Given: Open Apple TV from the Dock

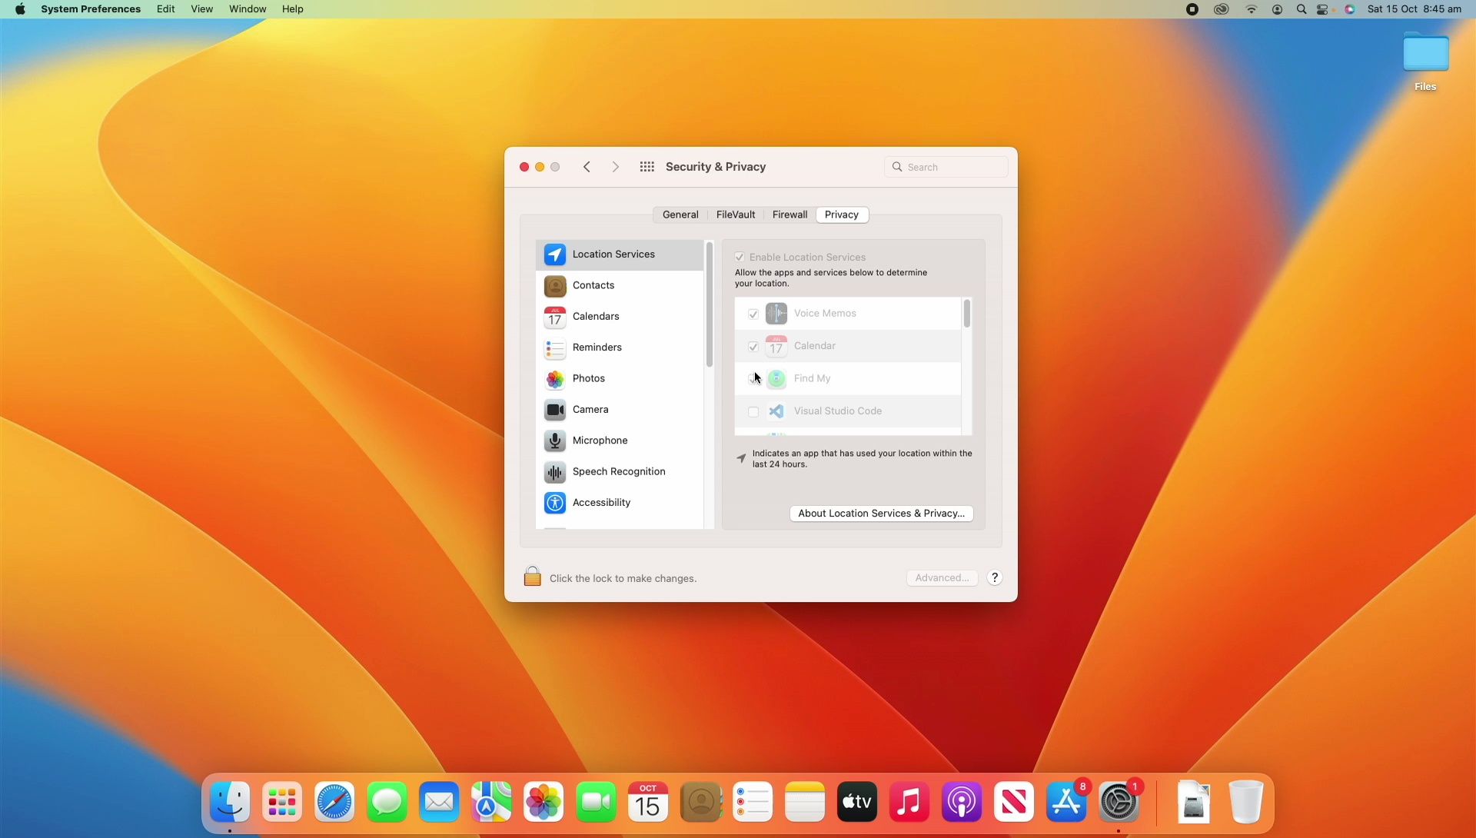Looking at the screenshot, I should pyautogui.click(x=857, y=803).
